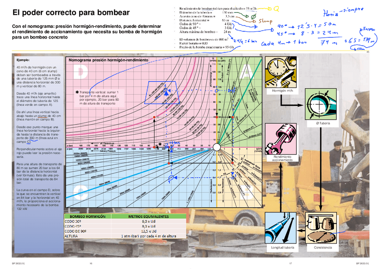Click the table header 'BOMBEO HORMIGÓN'
This screenshot has width=381, height=269.
pos(88,217)
